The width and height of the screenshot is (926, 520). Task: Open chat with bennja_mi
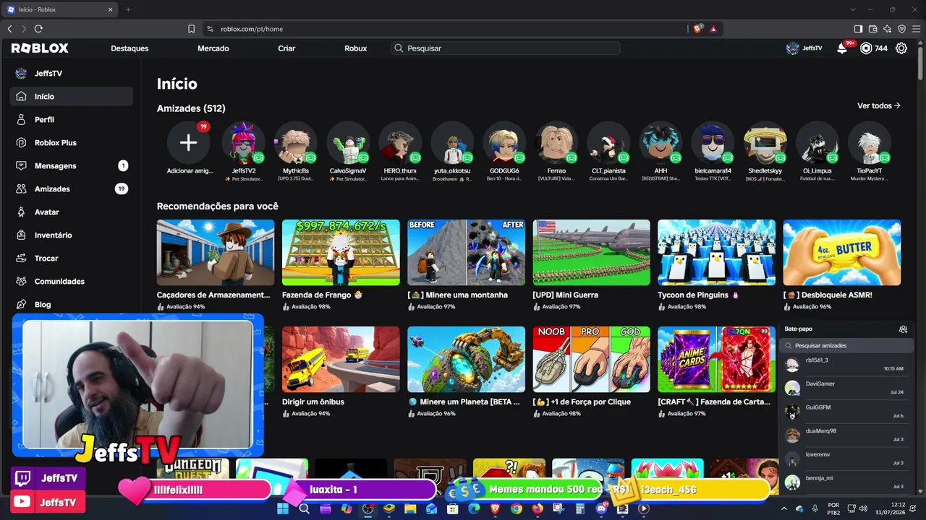click(845, 482)
